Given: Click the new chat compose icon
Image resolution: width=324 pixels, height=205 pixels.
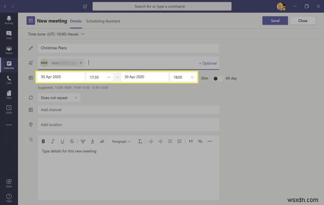Looking at the screenshot, I should point(85,6).
